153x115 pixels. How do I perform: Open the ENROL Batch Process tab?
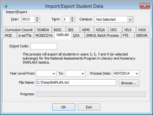(103, 35)
